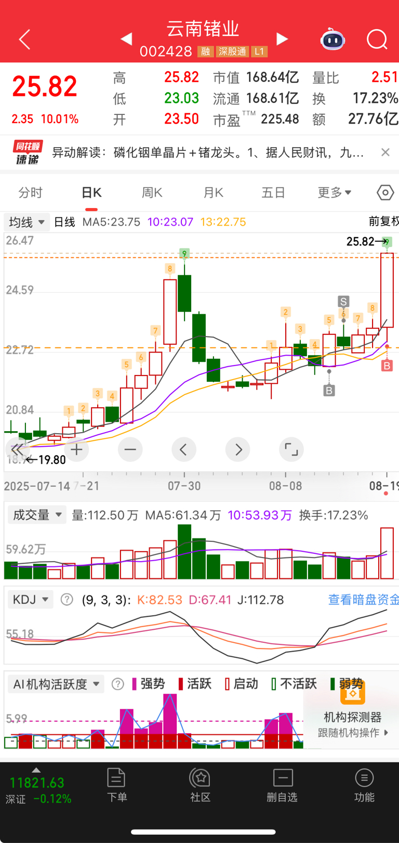Tap the 启动 hollow red legend swatch
Image resolution: width=399 pixels, height=843 pixels.
pos(227,684)
